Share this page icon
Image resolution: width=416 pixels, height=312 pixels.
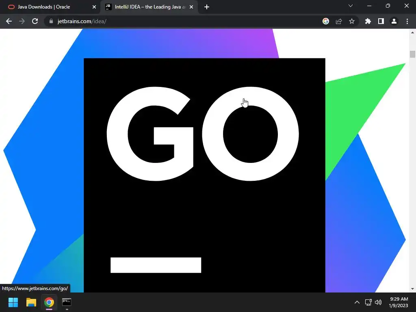339,21
